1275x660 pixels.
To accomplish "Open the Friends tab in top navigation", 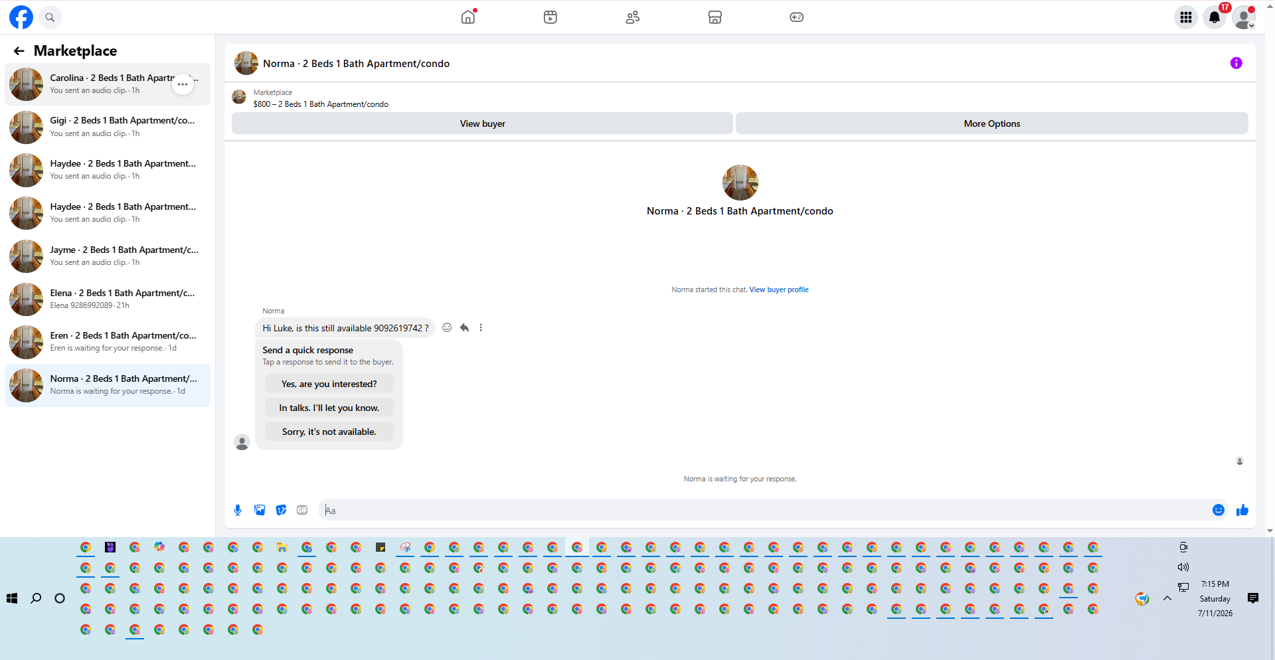I will (633, 17).
